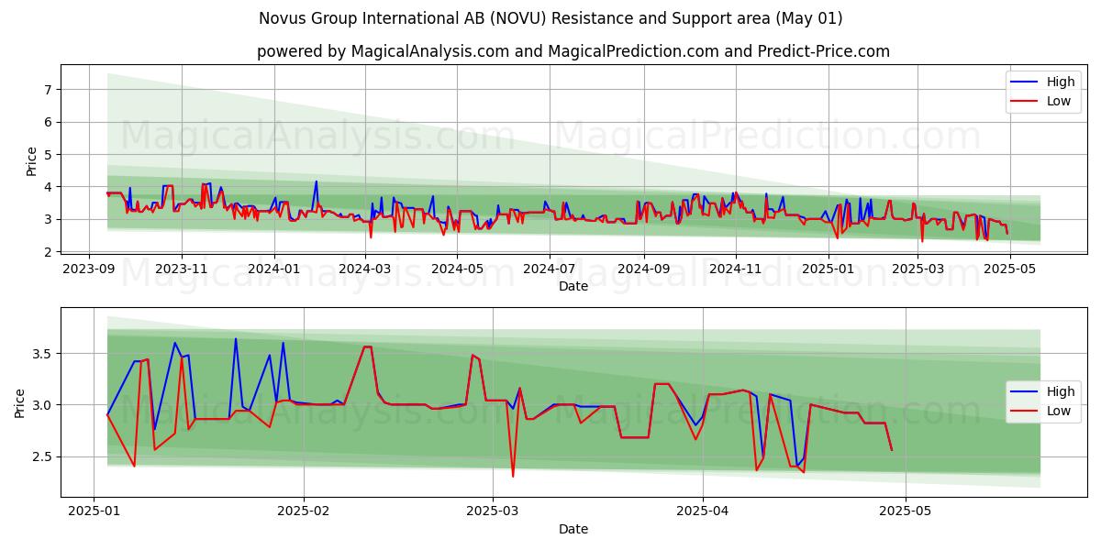Click the '2.5' price tick on bottom y-axis

point(43,456)
